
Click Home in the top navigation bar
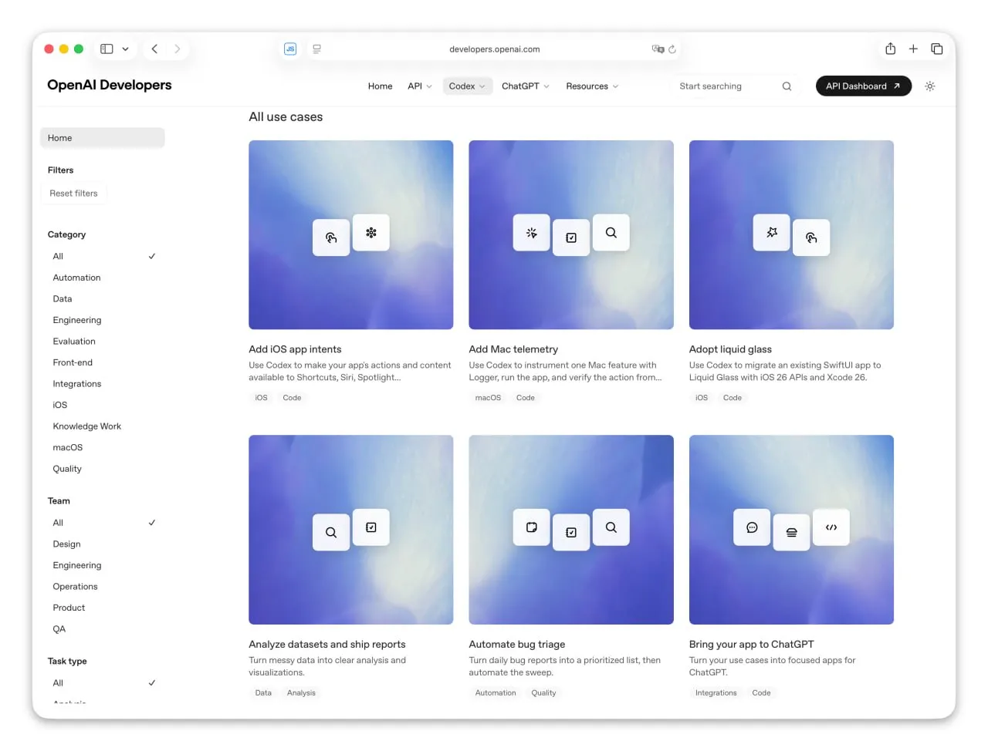[x=380, y=86]
